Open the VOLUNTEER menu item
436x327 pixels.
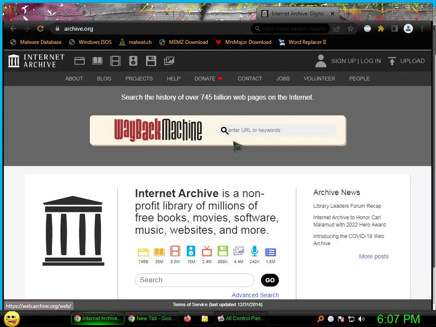(x=319, y=79)
